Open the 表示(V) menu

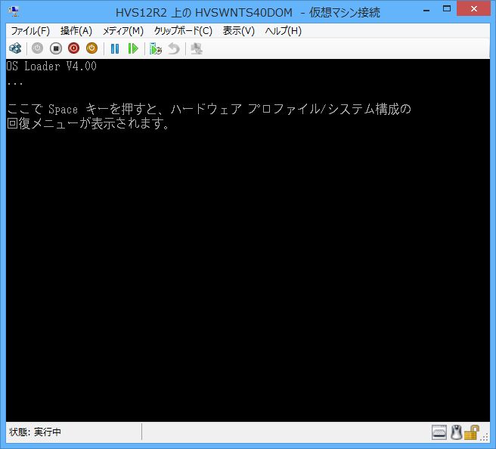pos(238,31)
